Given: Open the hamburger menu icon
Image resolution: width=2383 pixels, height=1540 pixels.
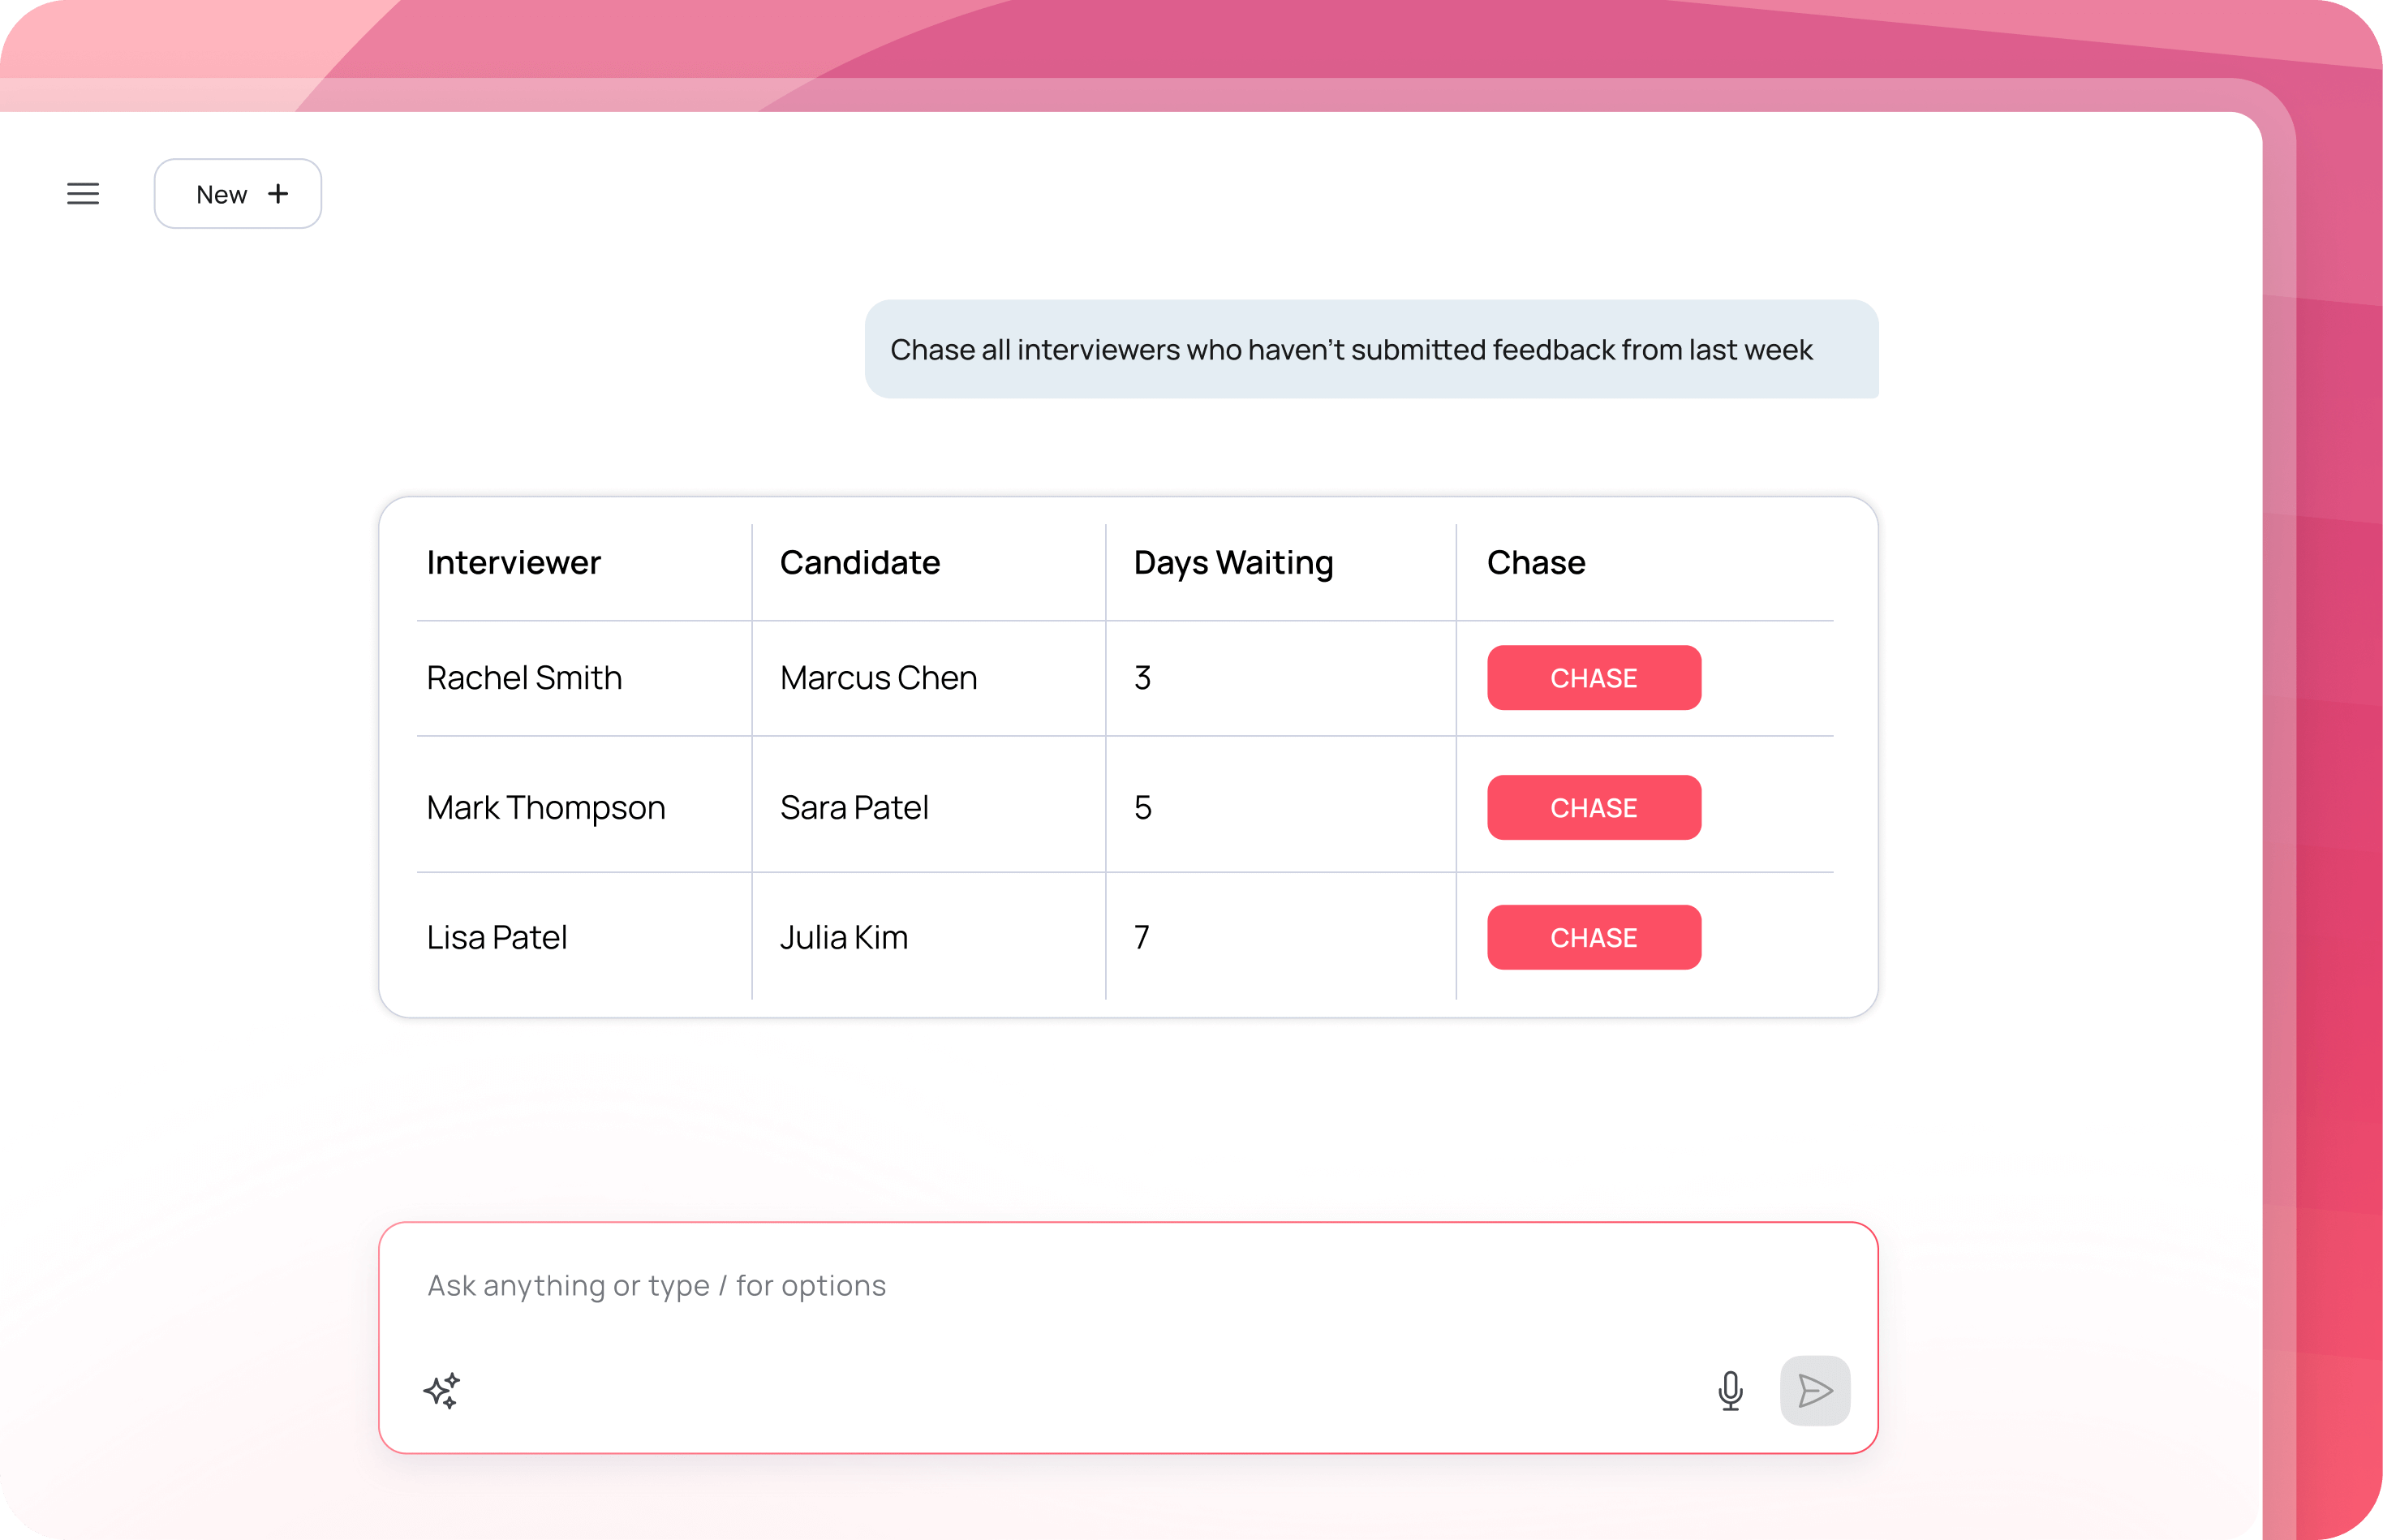Looking at the screenshot, I should click(83, 194).
